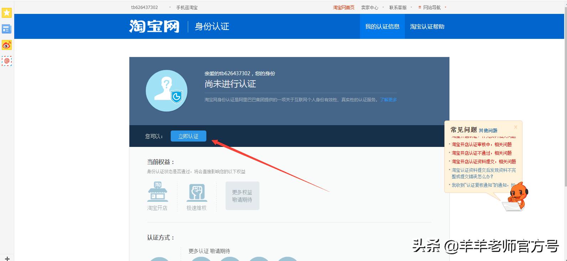The width and height of the screenshot is (567, 261).
Task: Expand the 卖家中心 dropdown
Action: point(383,7)
